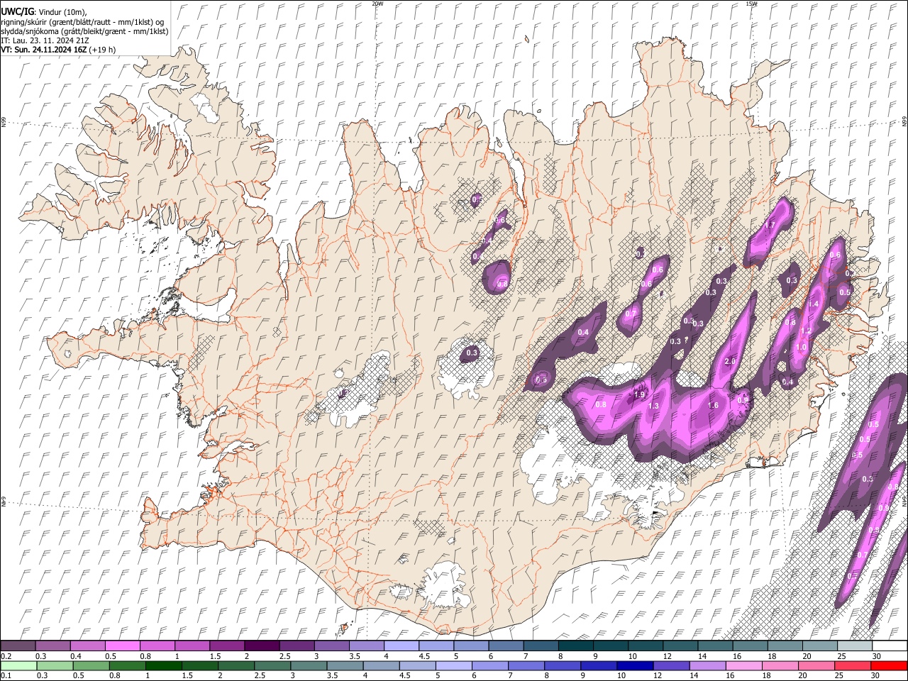
Task: Click the 1.0 precipitation value on the map
Action: coord(802,347)
